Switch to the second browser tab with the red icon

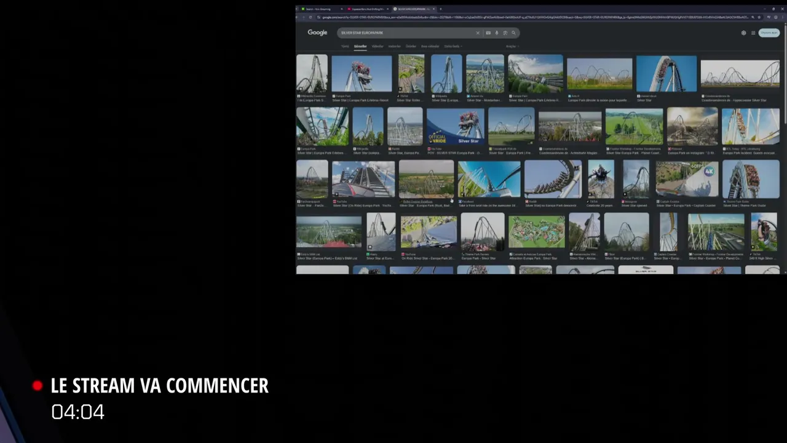pos(366,9)
